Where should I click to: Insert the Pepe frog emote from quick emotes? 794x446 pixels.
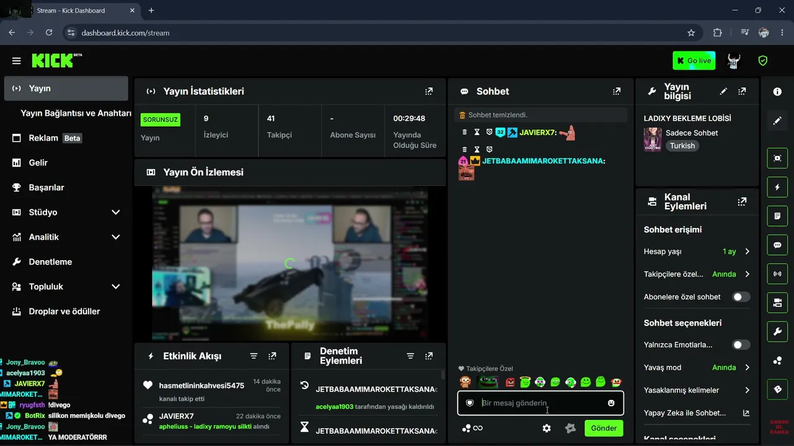(488, 382)
